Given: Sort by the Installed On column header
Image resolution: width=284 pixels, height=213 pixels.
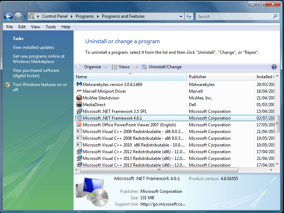Looking at the screenshot, I should (x=265, y=77).
